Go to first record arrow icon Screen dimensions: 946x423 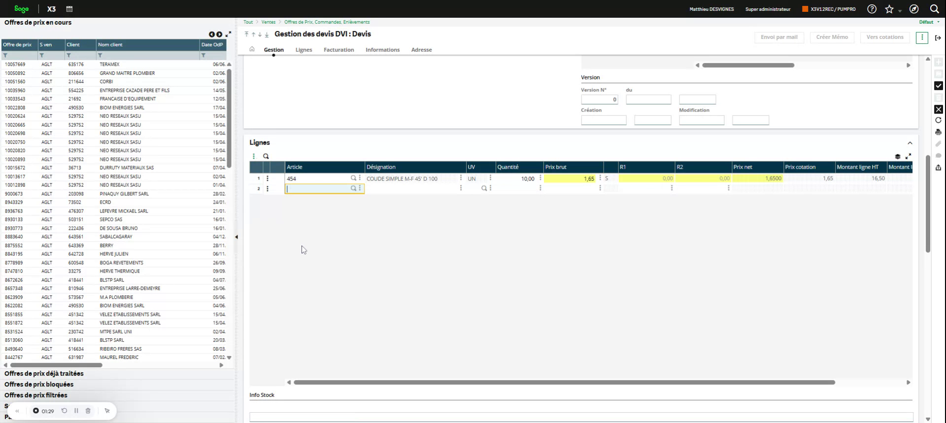tap(246, 35)
